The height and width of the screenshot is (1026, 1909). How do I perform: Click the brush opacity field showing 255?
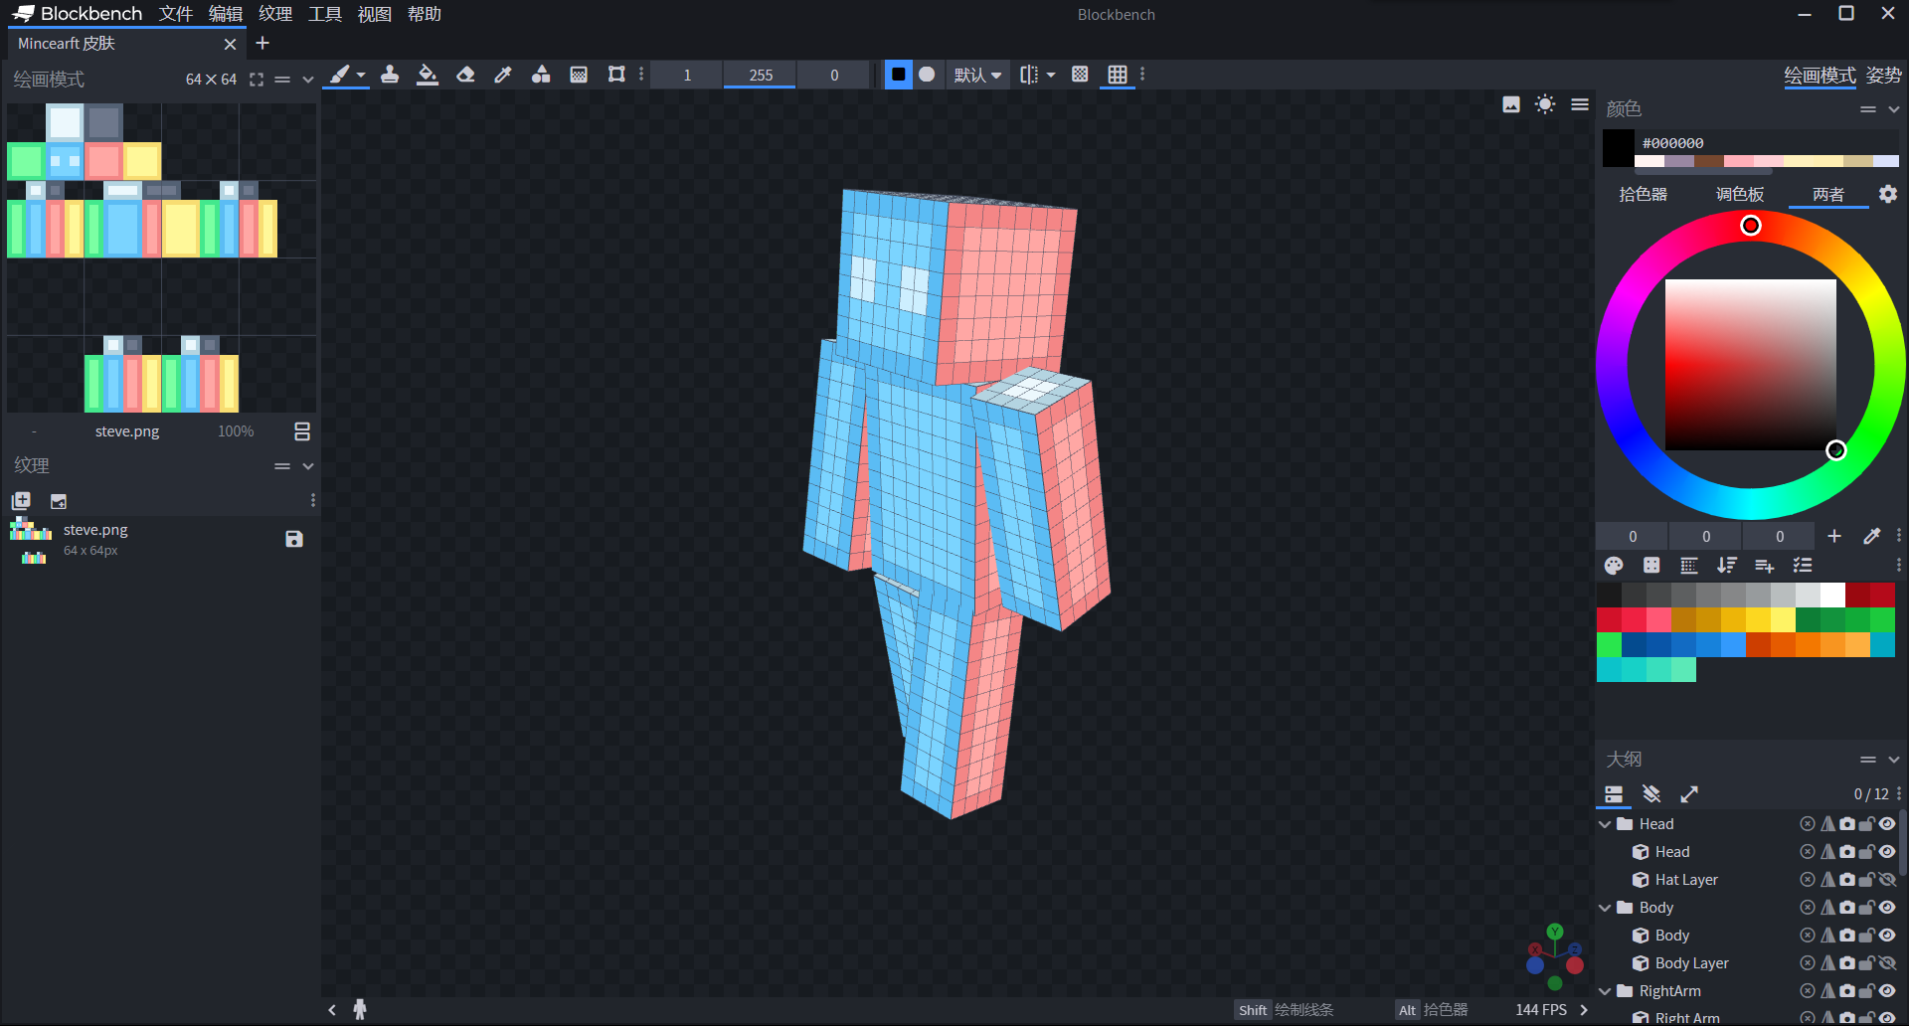pyautogui.click(x=761, y=75)
